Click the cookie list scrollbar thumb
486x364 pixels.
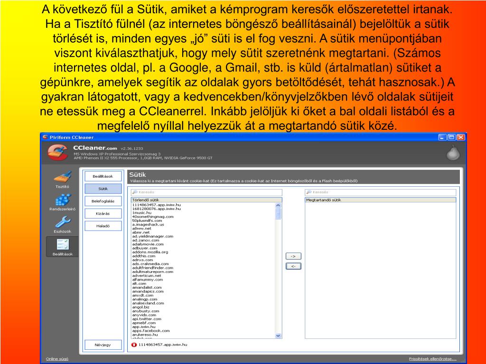(x=278, y=214)
